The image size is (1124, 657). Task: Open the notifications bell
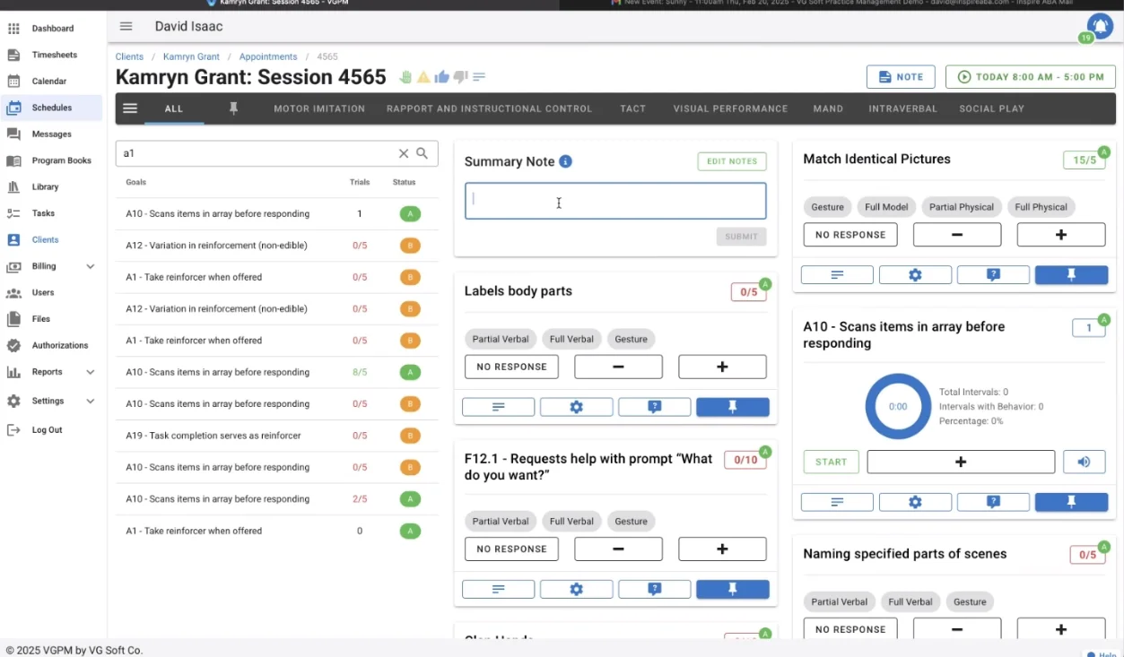[1100, 26]
